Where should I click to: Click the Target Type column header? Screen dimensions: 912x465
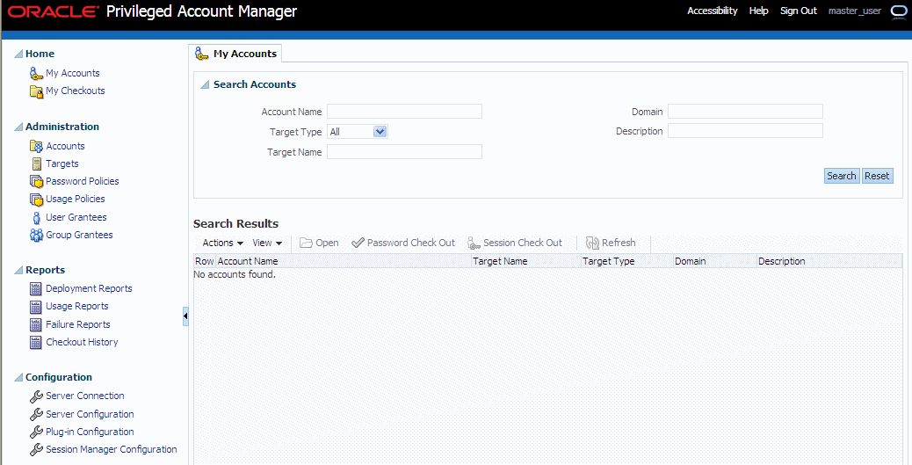tap(627, 261)
